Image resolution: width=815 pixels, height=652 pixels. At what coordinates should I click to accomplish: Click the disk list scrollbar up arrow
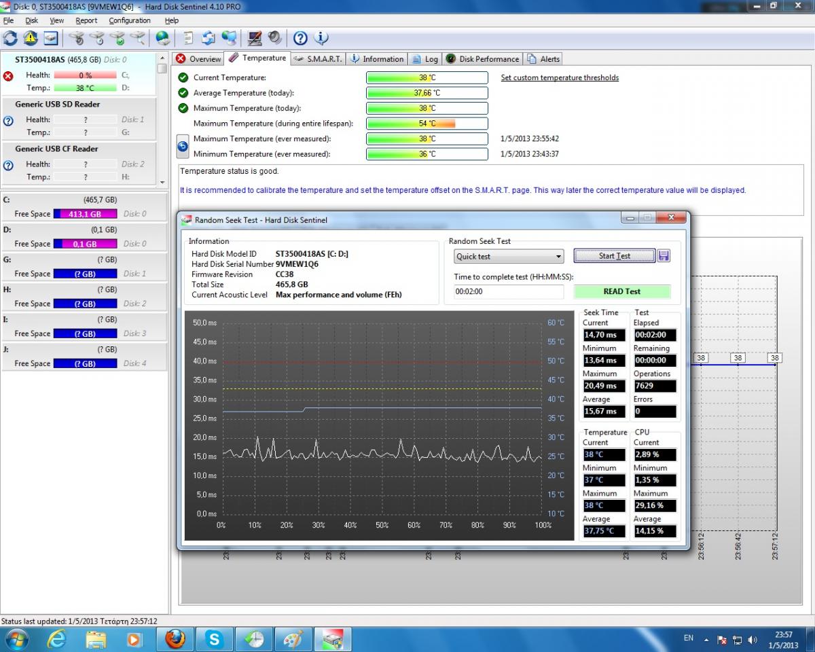[x=162, y=58]
